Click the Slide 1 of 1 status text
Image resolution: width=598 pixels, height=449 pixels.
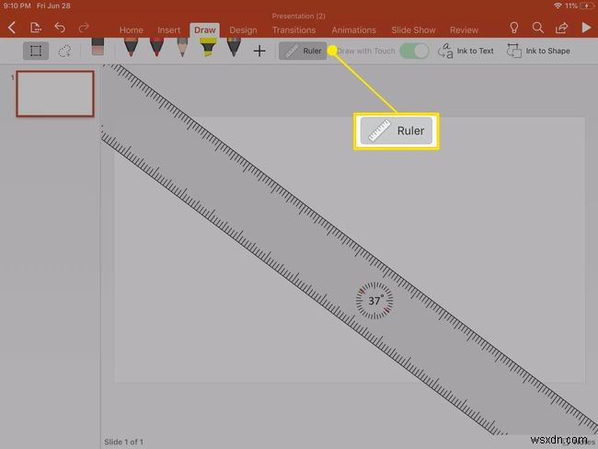click(x=123, y=442)
